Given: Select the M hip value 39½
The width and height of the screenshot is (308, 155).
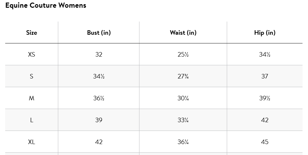Looking at the screenshot, I should coord(265,98).
